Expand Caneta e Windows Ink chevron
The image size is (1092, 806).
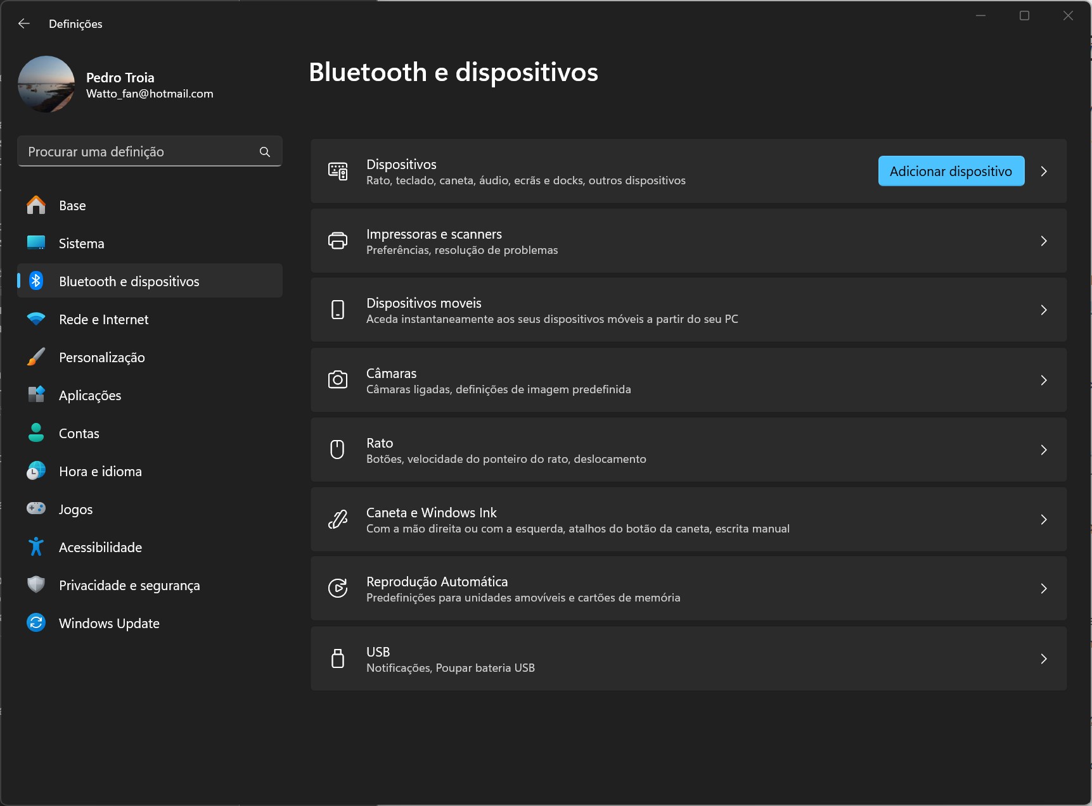1043,519
